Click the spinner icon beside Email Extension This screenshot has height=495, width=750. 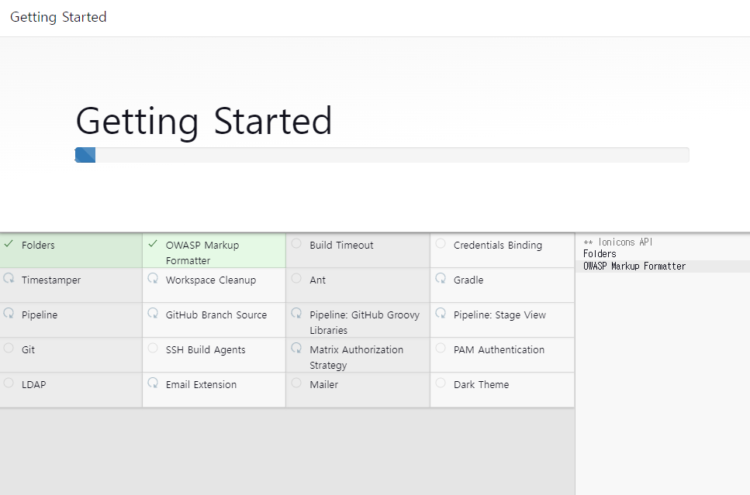pyautogui.click(x=153, y=383)
